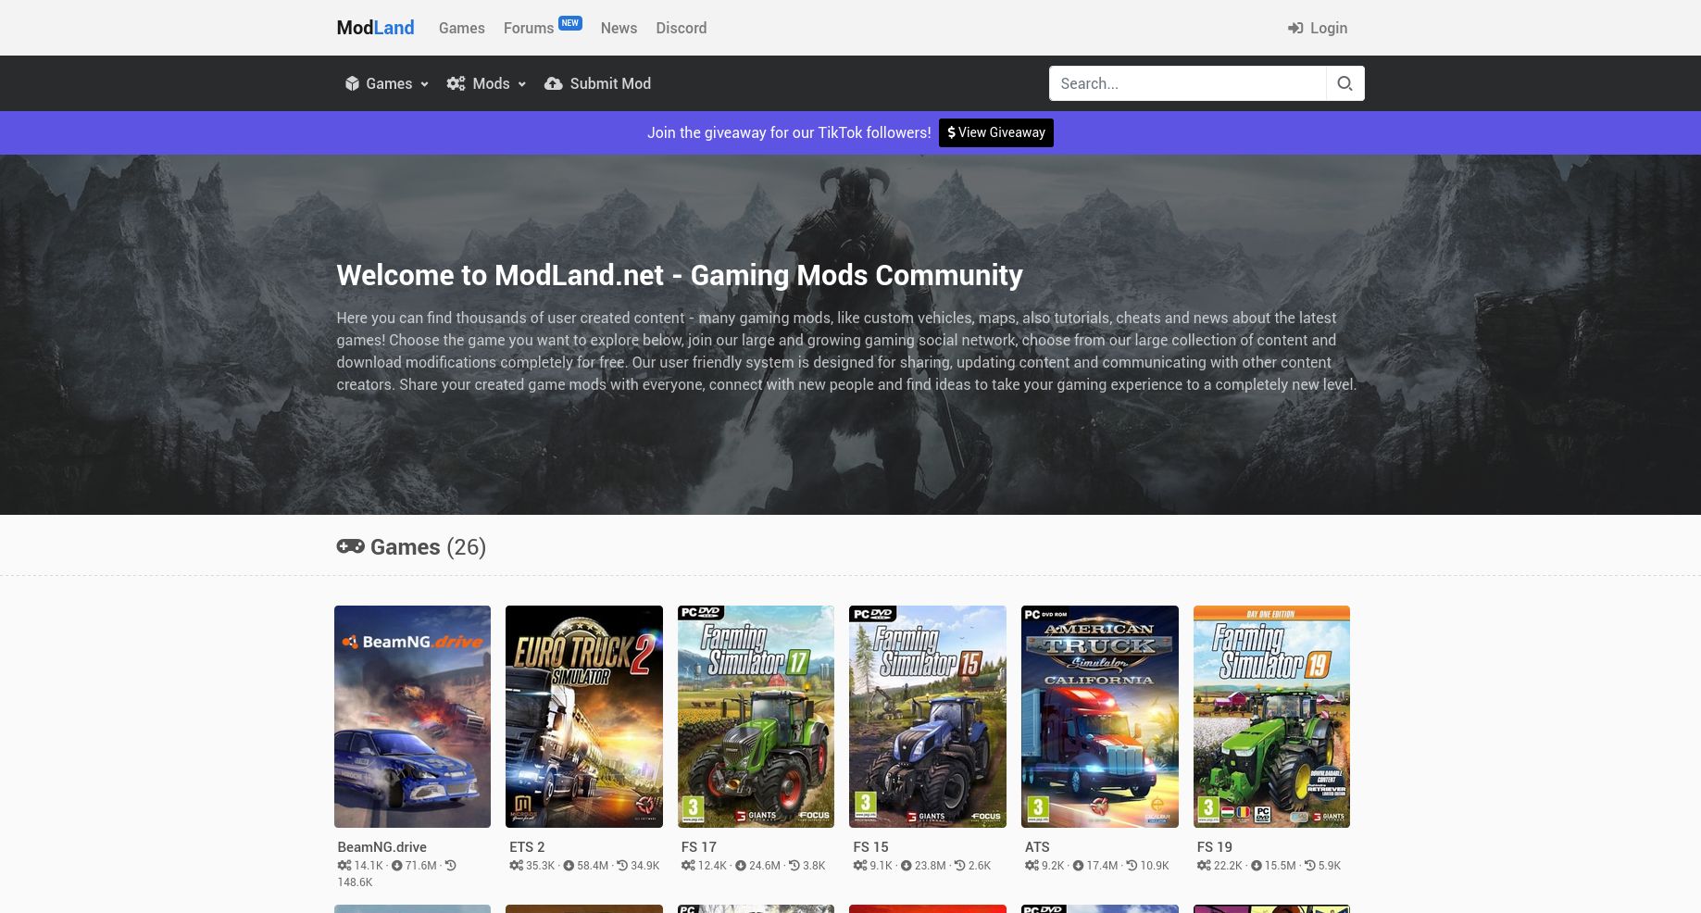The height and width of the screenshot is (913, 1701).
Task: Click the ETS 2 title link
Action: 527,846
